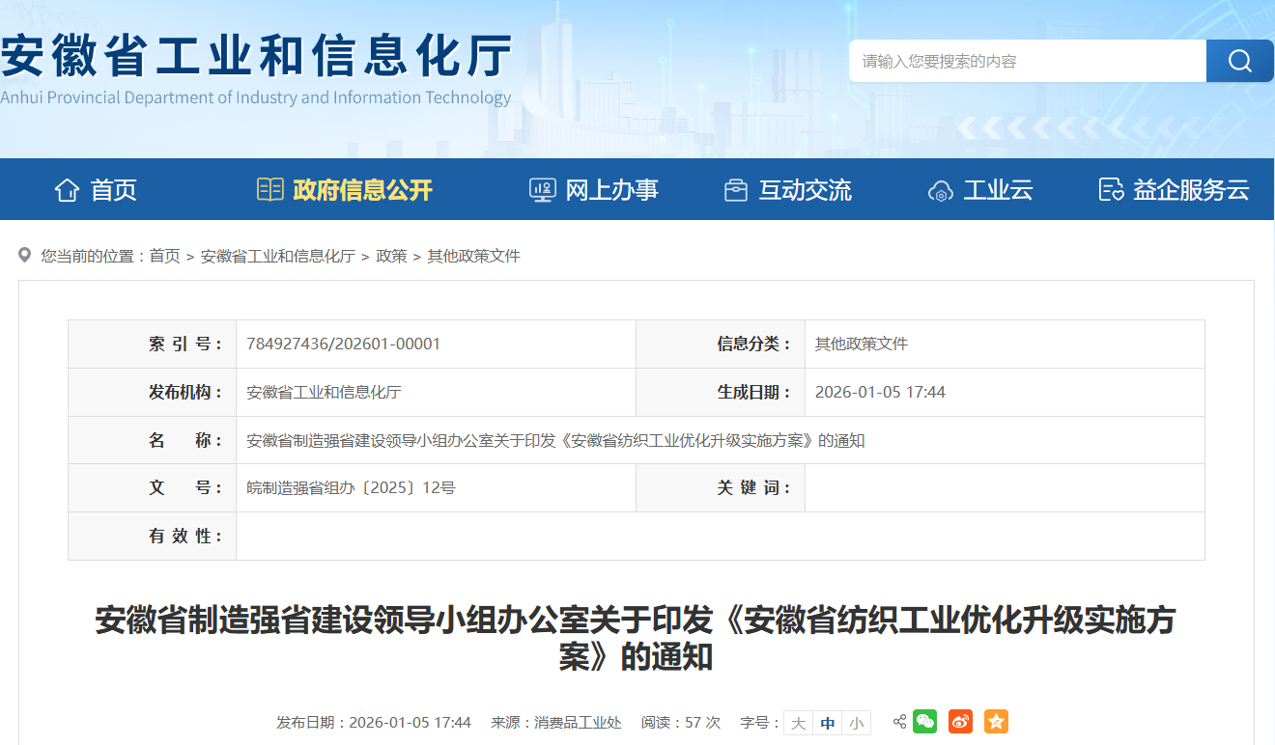Share article to Weibo icon
1275x745 pixels.
click(x=960, y=722)
